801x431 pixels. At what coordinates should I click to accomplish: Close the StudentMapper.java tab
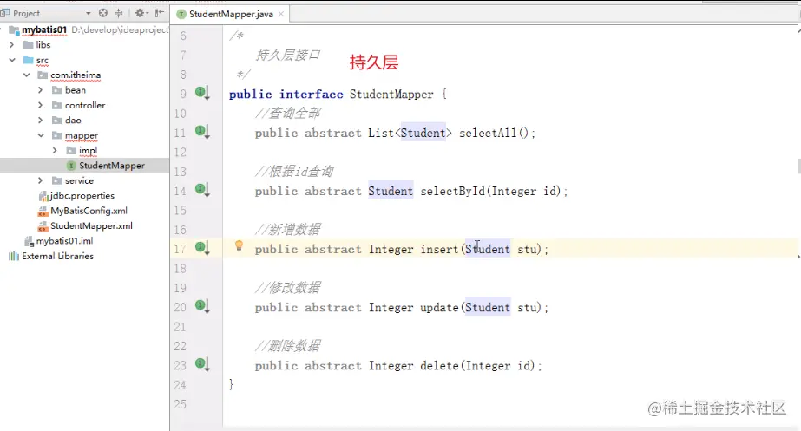(281, 14)
